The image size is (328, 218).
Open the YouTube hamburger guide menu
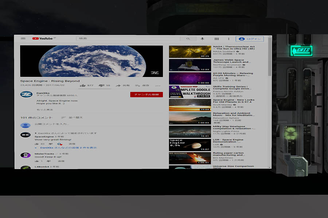tap(23, 39)
